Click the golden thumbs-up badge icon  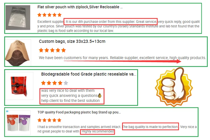pos(174,87)
